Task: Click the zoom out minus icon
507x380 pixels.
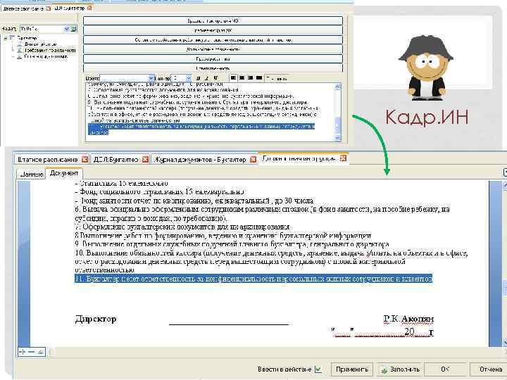Action: click(x=32, y=352)
